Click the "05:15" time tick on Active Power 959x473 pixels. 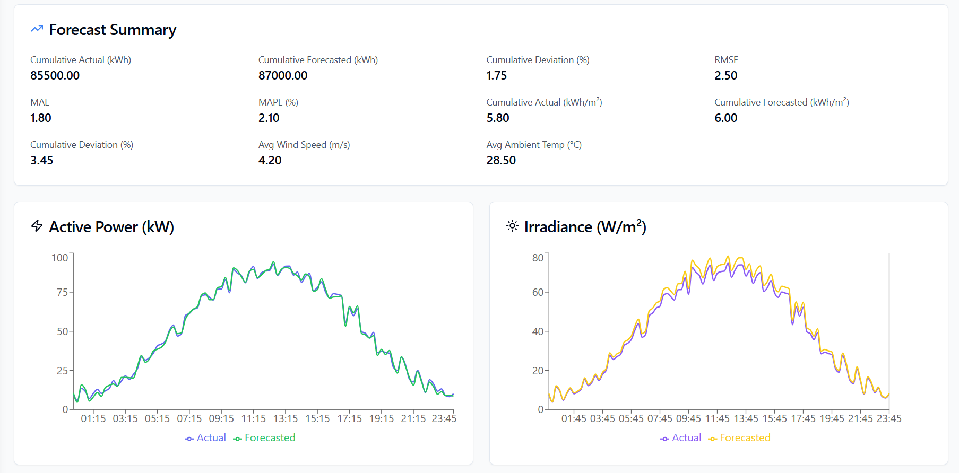pos(158,418)
